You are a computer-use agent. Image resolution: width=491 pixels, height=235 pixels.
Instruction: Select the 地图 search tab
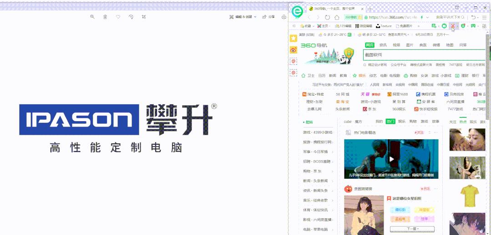[x=450, y=45]
